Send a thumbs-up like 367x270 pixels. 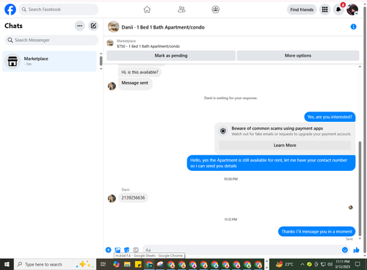(x=356, y=249)
